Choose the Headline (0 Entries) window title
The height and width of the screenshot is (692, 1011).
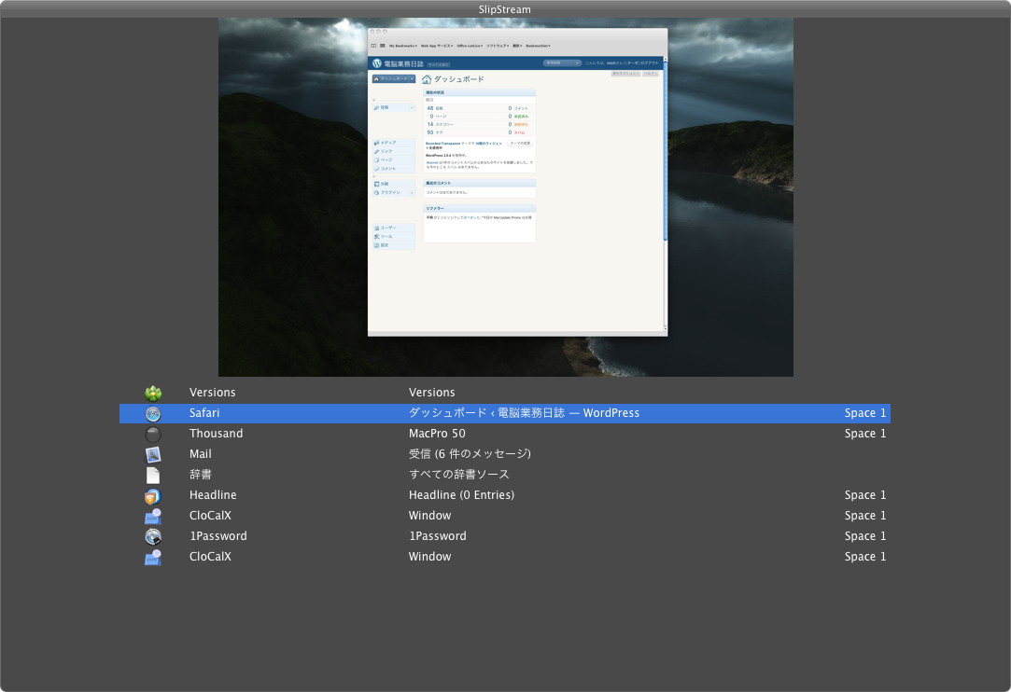pyautogui.click(x=462, y=495)
